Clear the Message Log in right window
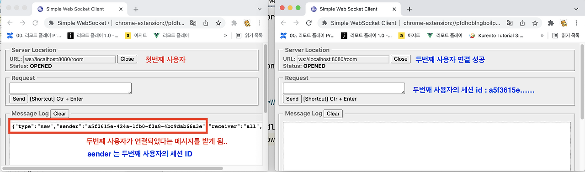Image resolution: width=585 pixels, height=172 pixels. (x=333, y=114)
